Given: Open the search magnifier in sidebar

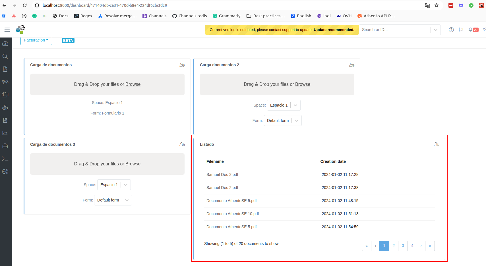Looking at the screenshot, I should tap(5, 56).
